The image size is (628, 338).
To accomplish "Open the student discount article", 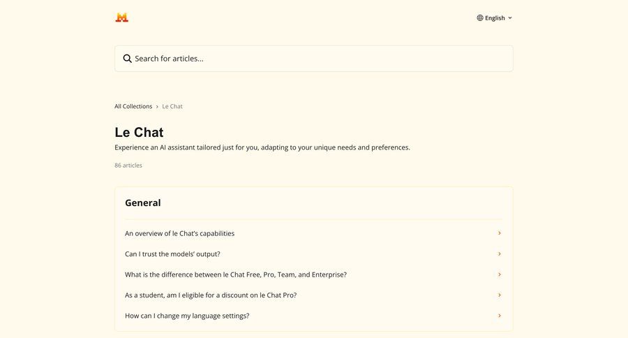I will (211, 295).
